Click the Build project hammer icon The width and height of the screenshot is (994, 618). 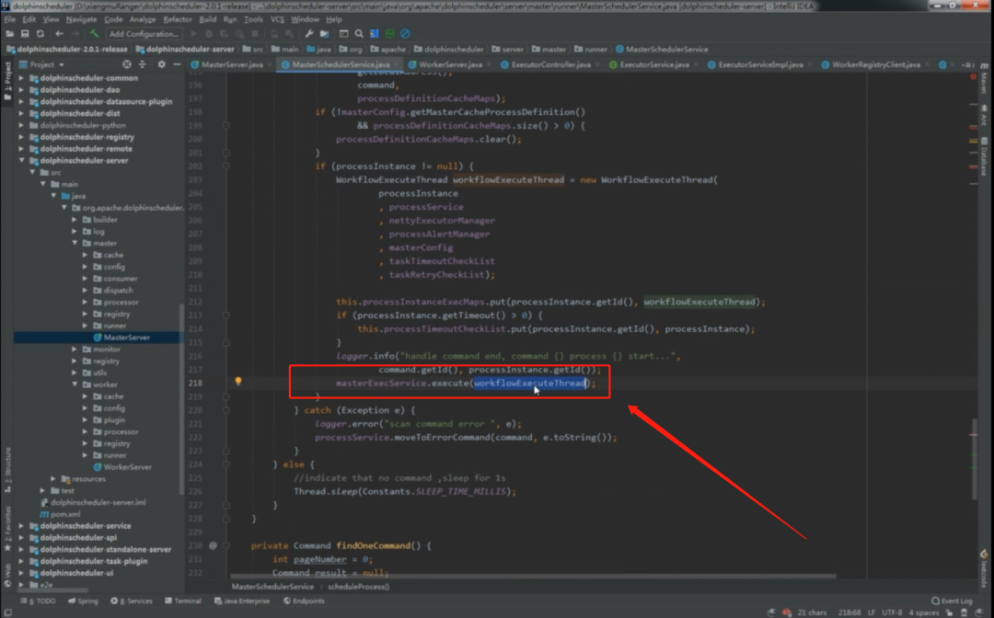pos(94,33)
